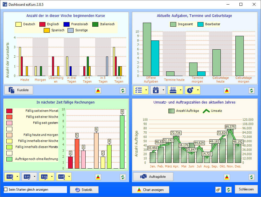Image resolution: width=261 pixels, height=197 pixels.
Task: Click the birthday cake icon
Action: [173, 90]
